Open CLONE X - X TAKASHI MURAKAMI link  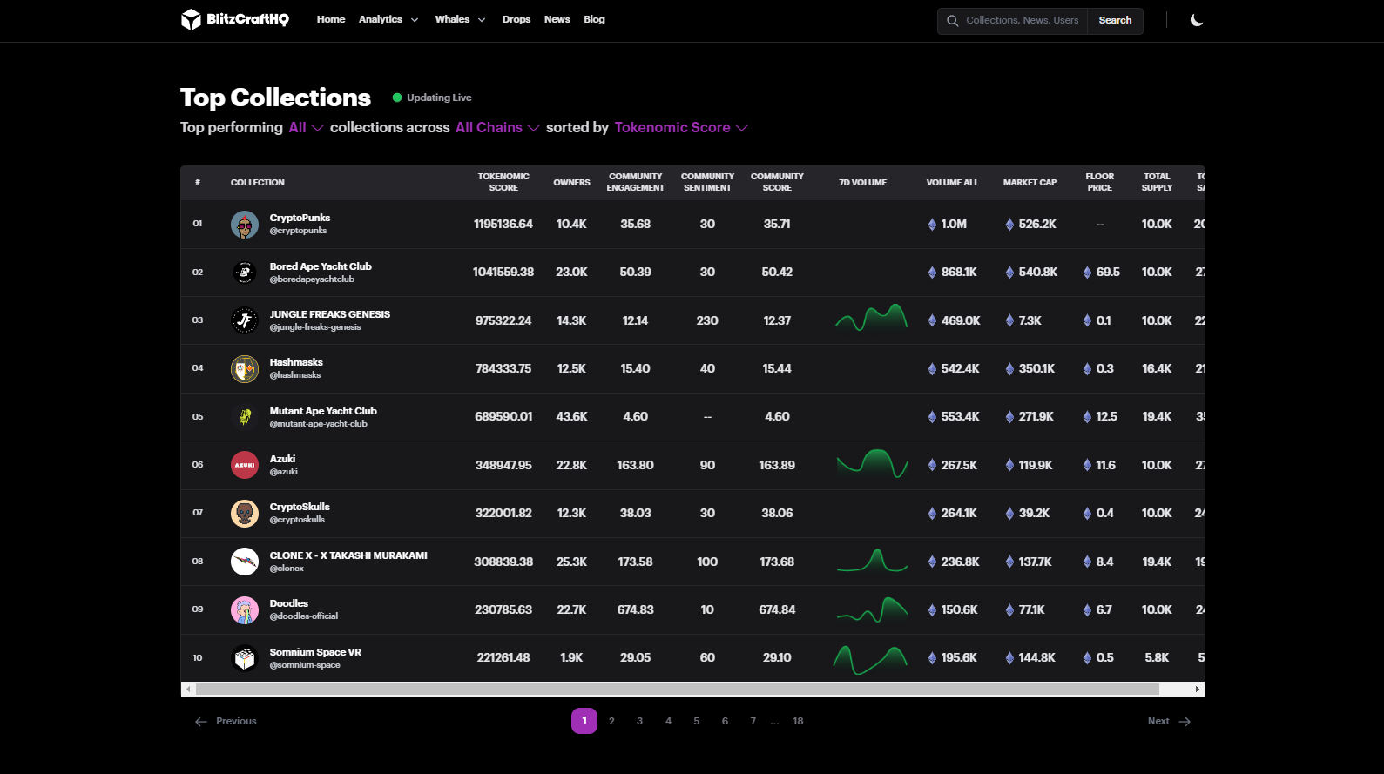348,555
